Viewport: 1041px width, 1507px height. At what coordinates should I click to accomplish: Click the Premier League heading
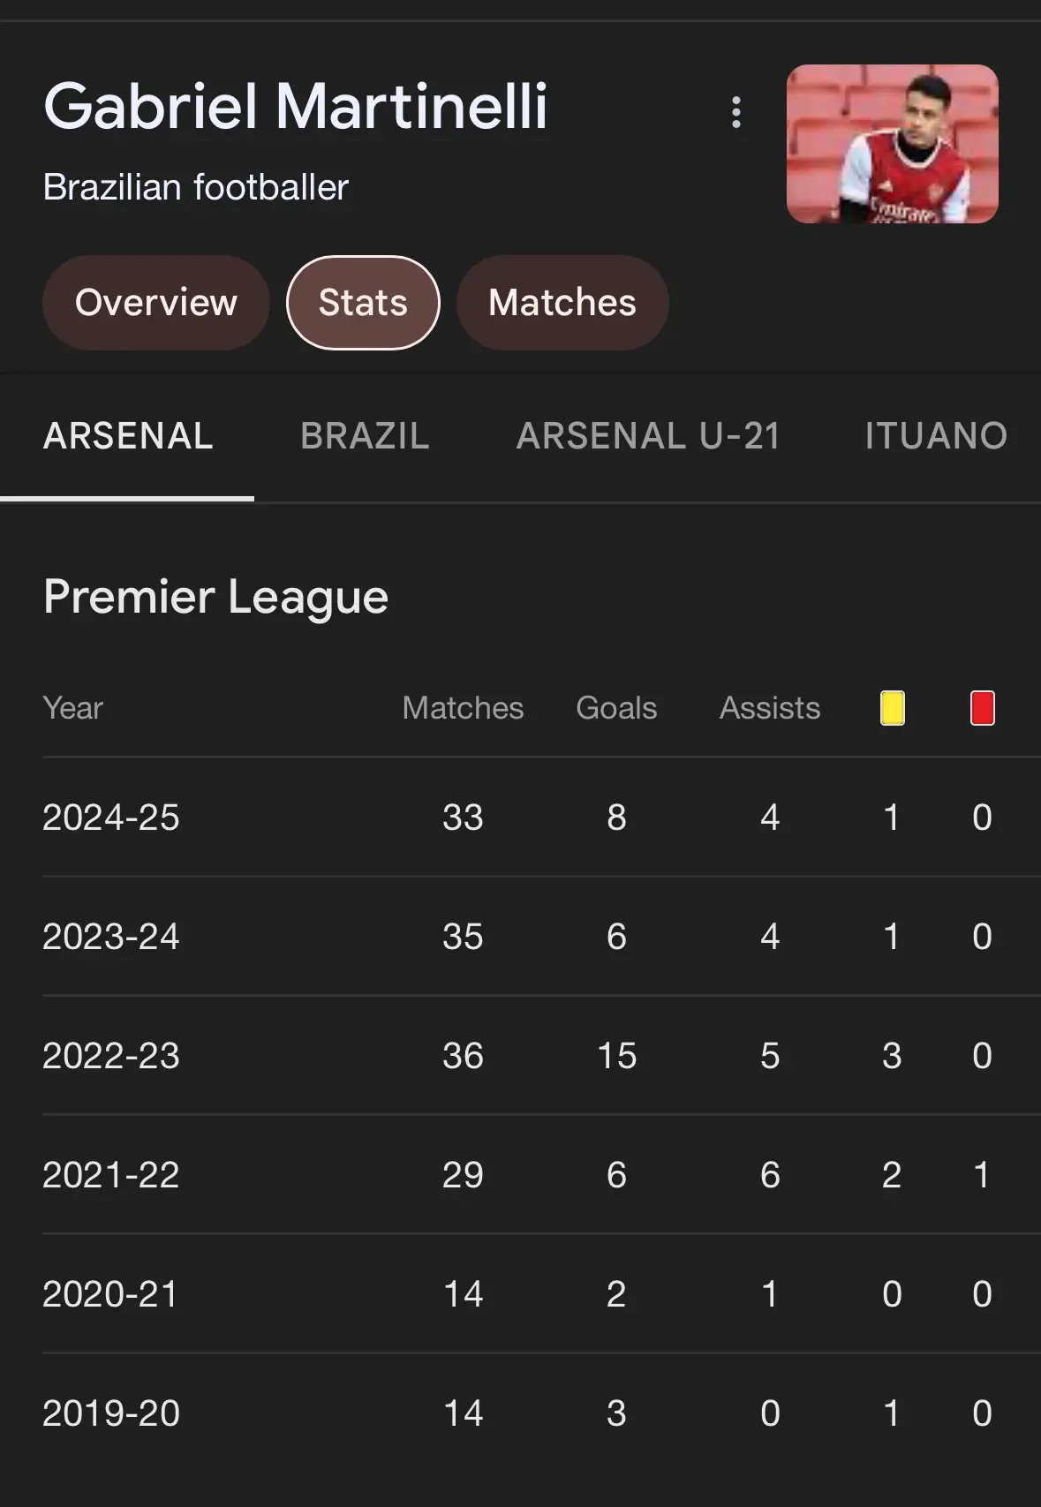click(x=216, y=597)
